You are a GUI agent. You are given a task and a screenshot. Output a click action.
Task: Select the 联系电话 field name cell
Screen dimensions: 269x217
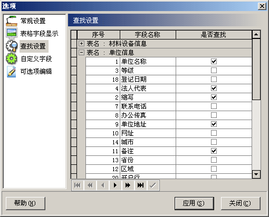(x=148, y=106)
